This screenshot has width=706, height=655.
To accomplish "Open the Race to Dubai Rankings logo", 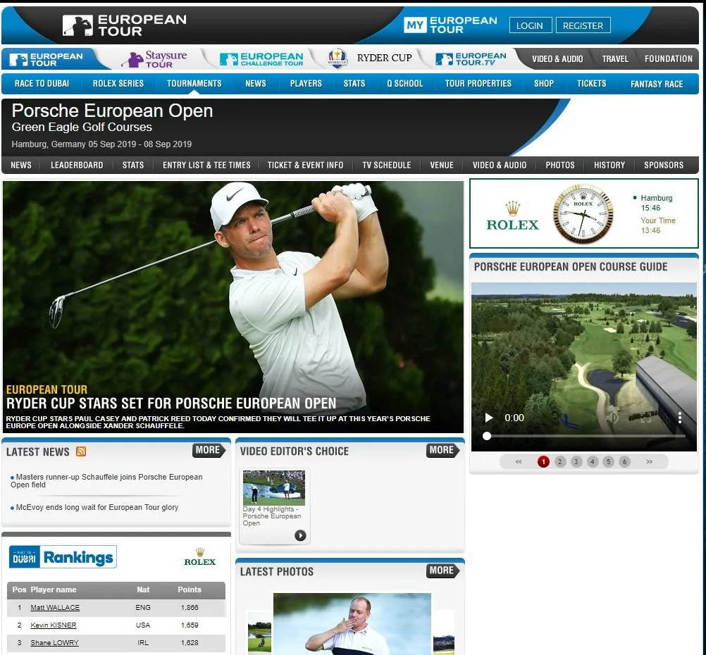I will [x=63, y=557].
